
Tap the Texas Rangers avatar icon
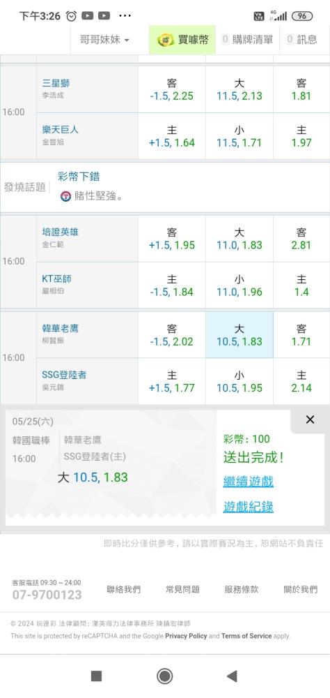[65, 196]
